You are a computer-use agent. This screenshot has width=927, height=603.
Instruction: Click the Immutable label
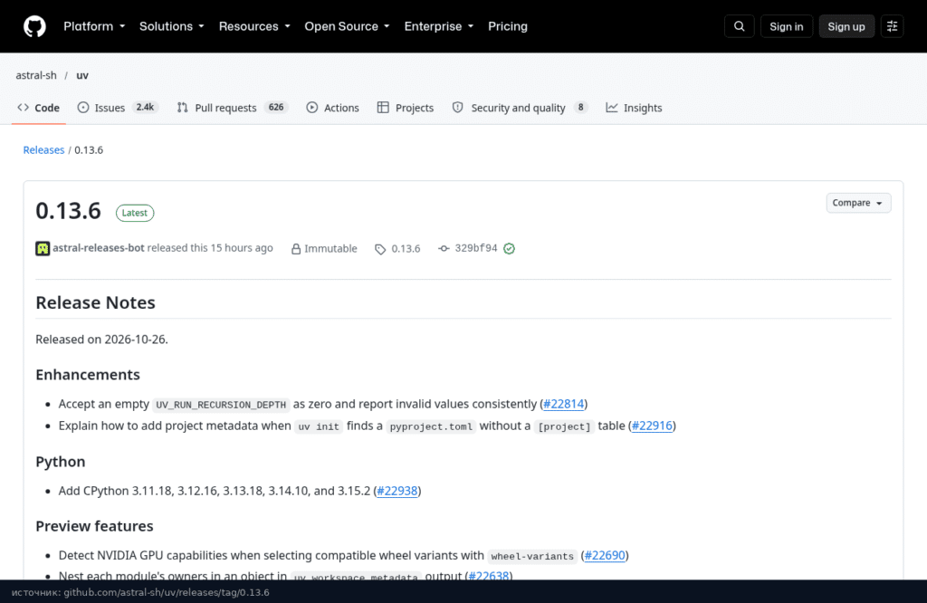[x=330, y=249]
